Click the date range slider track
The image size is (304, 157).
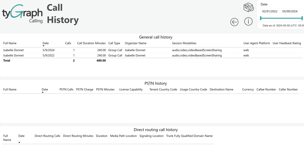click(x=281, y=18)
